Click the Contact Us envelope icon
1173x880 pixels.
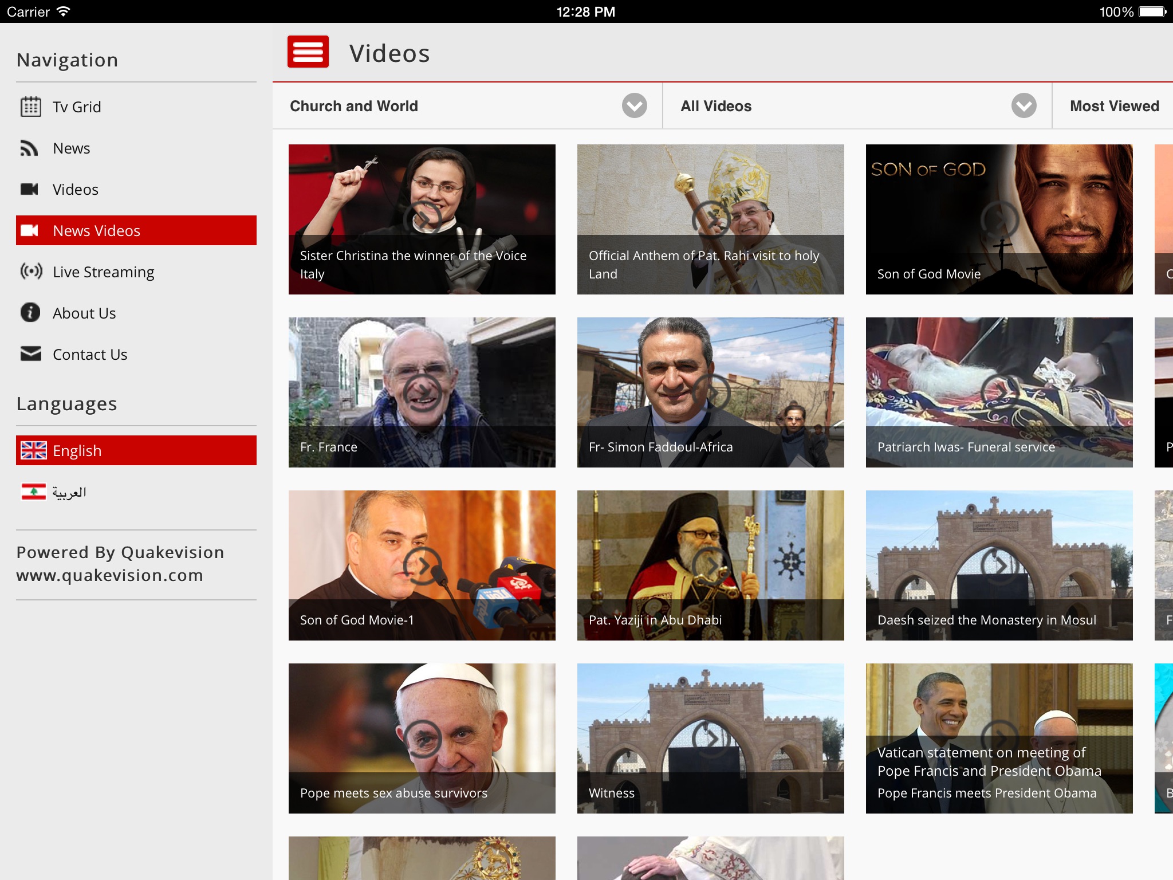(30, 354)
